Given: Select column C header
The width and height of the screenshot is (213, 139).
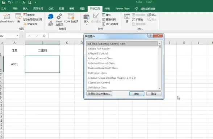Looking at the screenshot, I should (67, 43).
